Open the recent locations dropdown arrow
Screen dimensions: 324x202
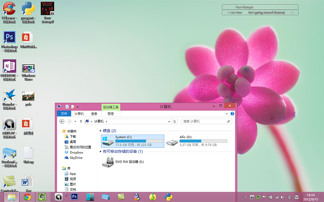click(75, 122)
